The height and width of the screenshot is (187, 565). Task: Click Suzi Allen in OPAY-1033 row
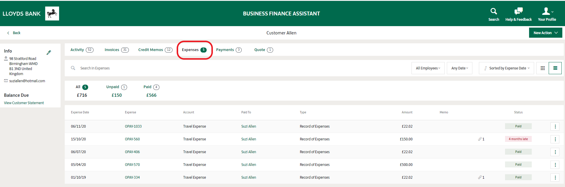pos(249,126)
